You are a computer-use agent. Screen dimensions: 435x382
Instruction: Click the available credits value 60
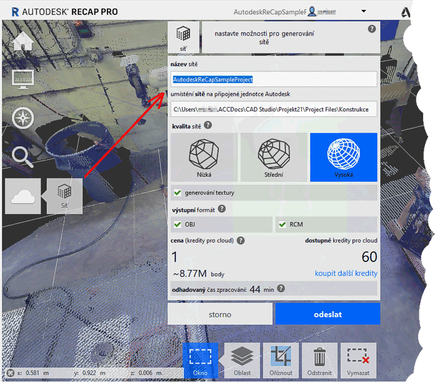pos(369,257)
